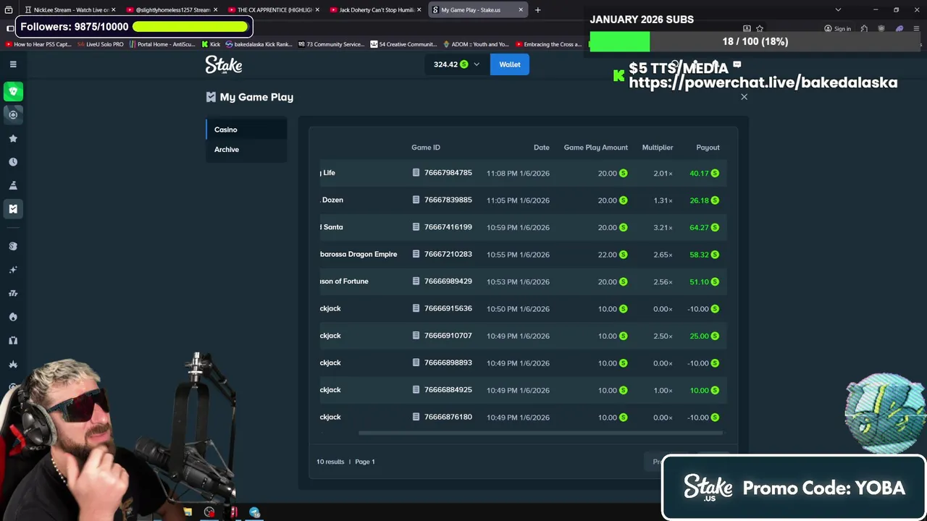Open receipt icon for Game ID 76666876180

pos(416,417)
